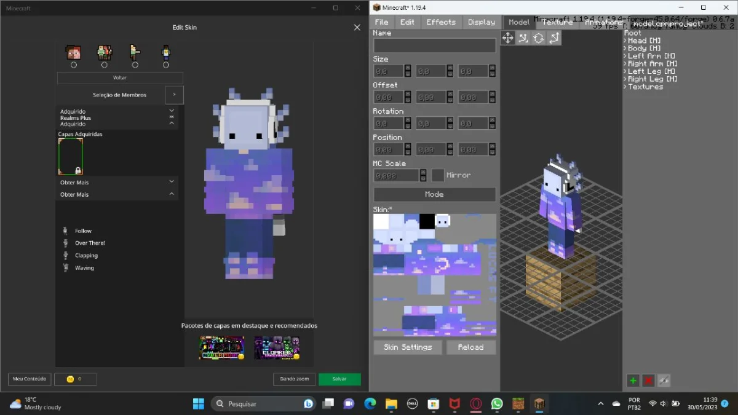Select the radio button under the face icon
Screen dimensions: 738x415
(x=74, y=65)
